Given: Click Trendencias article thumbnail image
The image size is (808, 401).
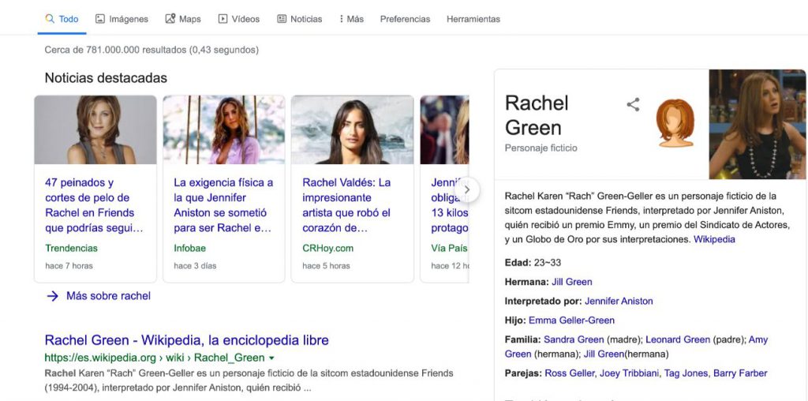Looking at the screenshot, I should point(95,130).
